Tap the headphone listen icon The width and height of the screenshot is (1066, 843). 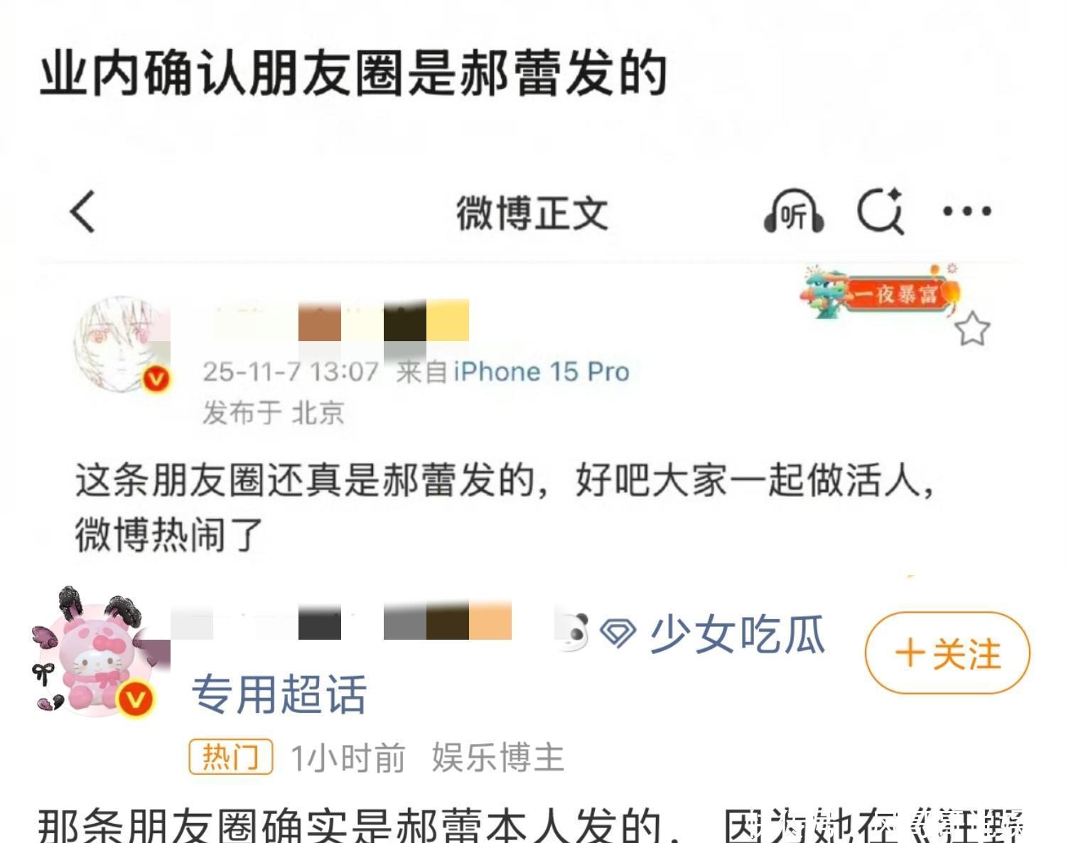coord(793,212)
